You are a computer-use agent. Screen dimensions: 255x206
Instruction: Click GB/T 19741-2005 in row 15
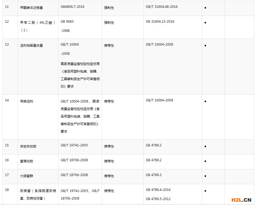click(74, 145)
